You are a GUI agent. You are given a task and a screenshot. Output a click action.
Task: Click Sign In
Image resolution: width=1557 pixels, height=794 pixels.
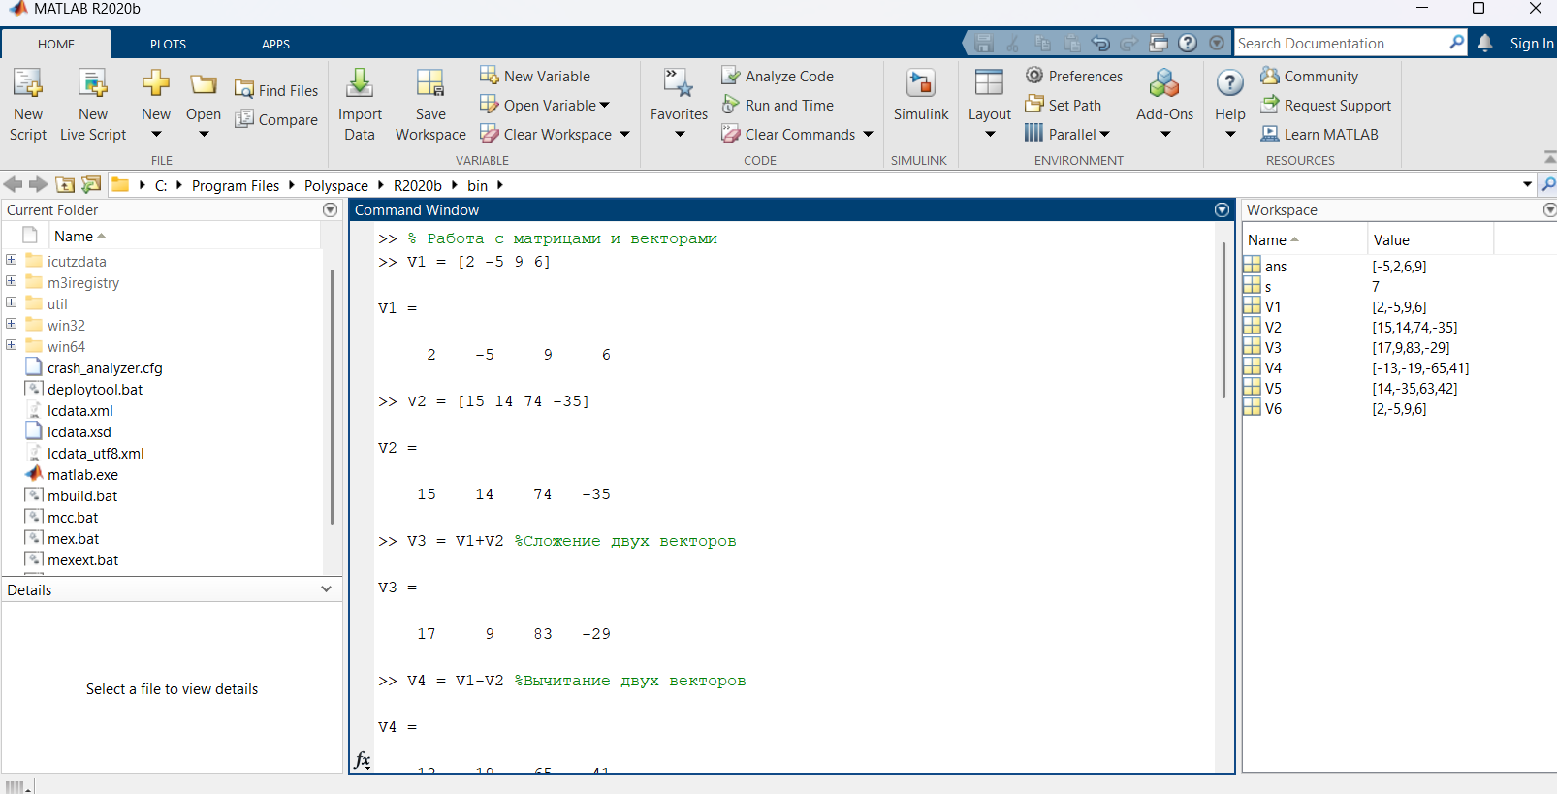[1531, 44]
